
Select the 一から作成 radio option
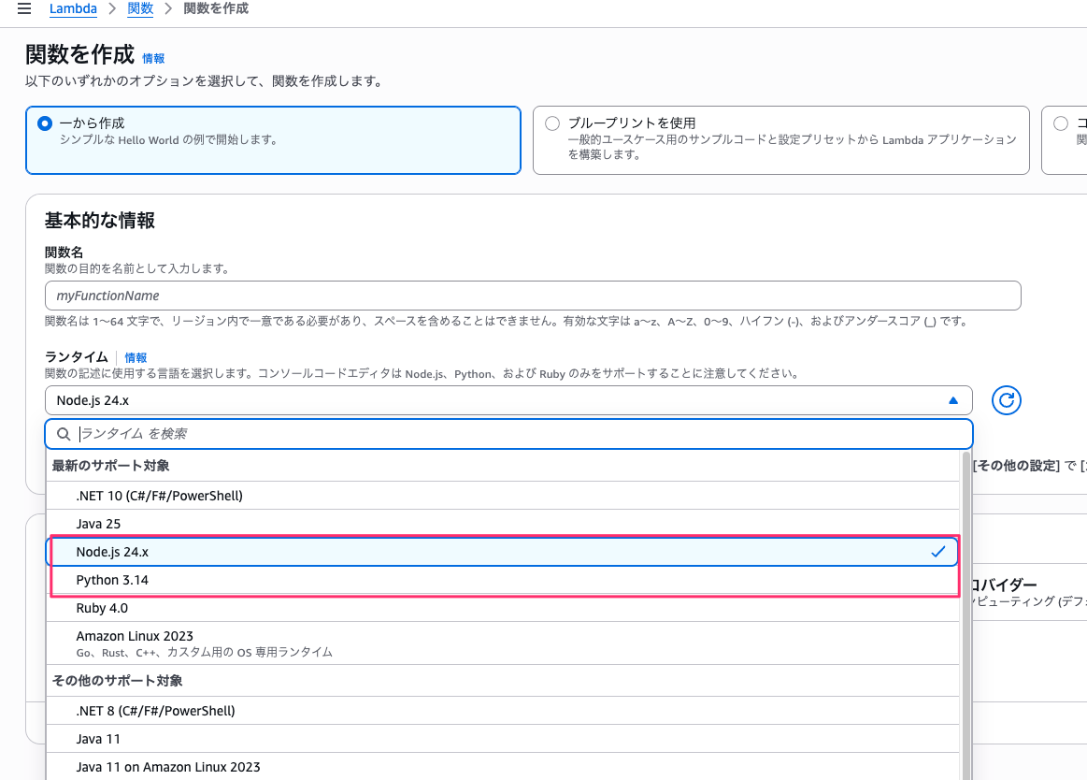(x=45, y=123)
